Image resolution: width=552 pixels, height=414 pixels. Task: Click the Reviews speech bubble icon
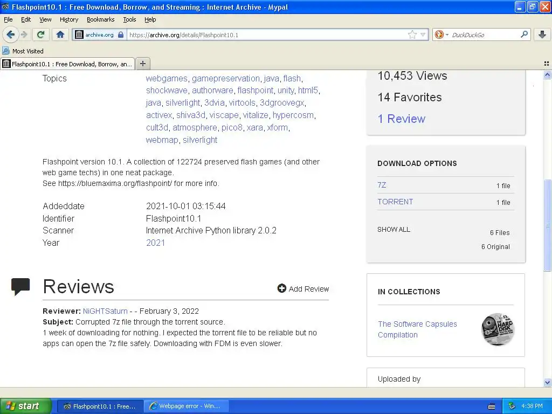coord(20,286)
